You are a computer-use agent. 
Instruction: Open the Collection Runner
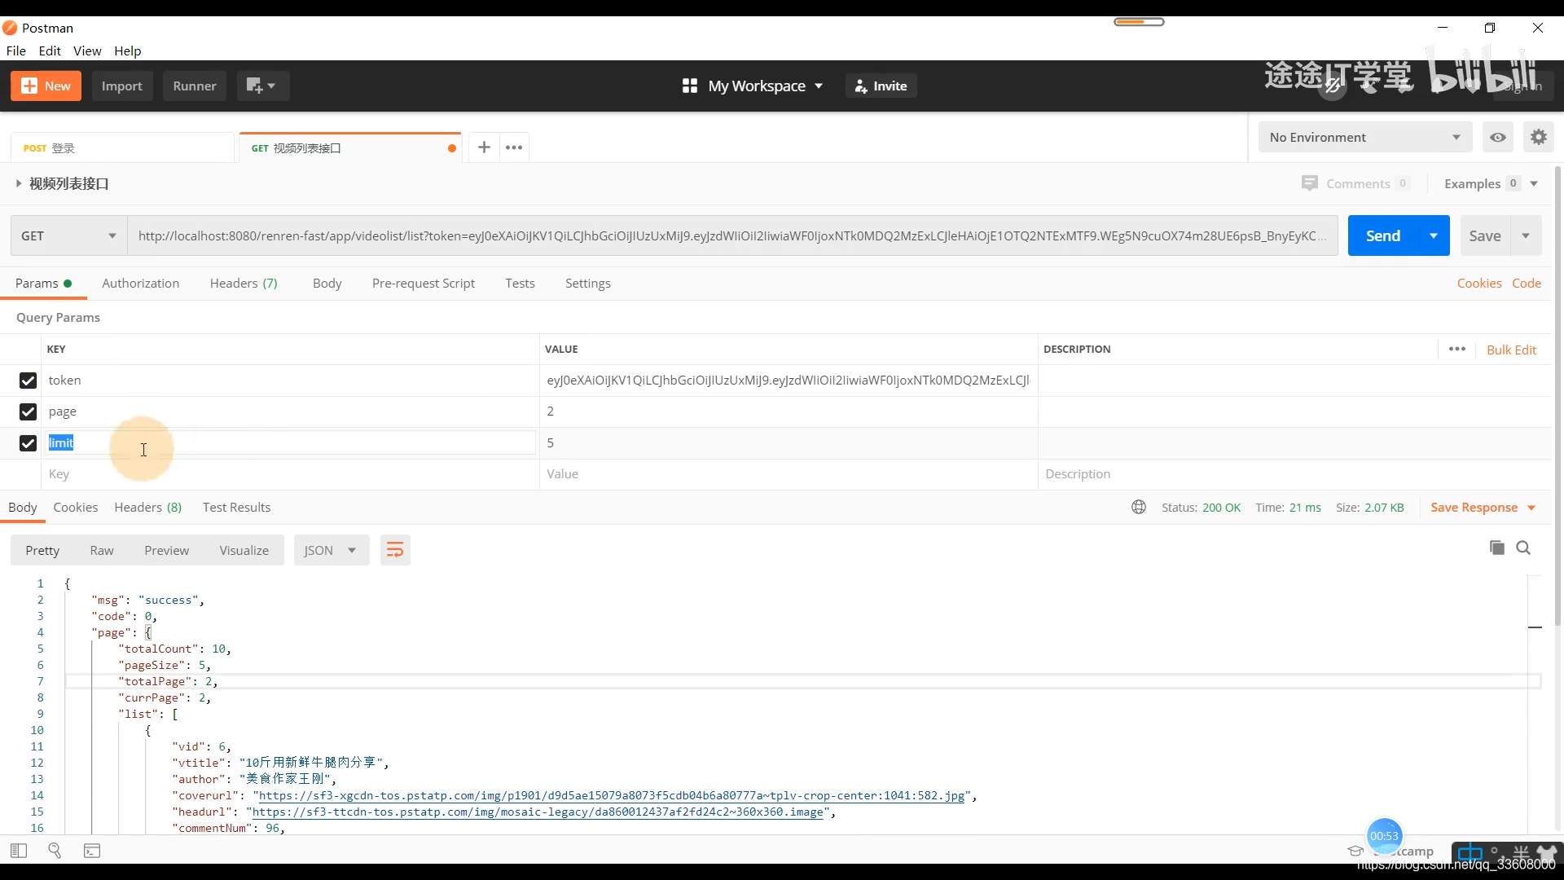tap(195, 86)
